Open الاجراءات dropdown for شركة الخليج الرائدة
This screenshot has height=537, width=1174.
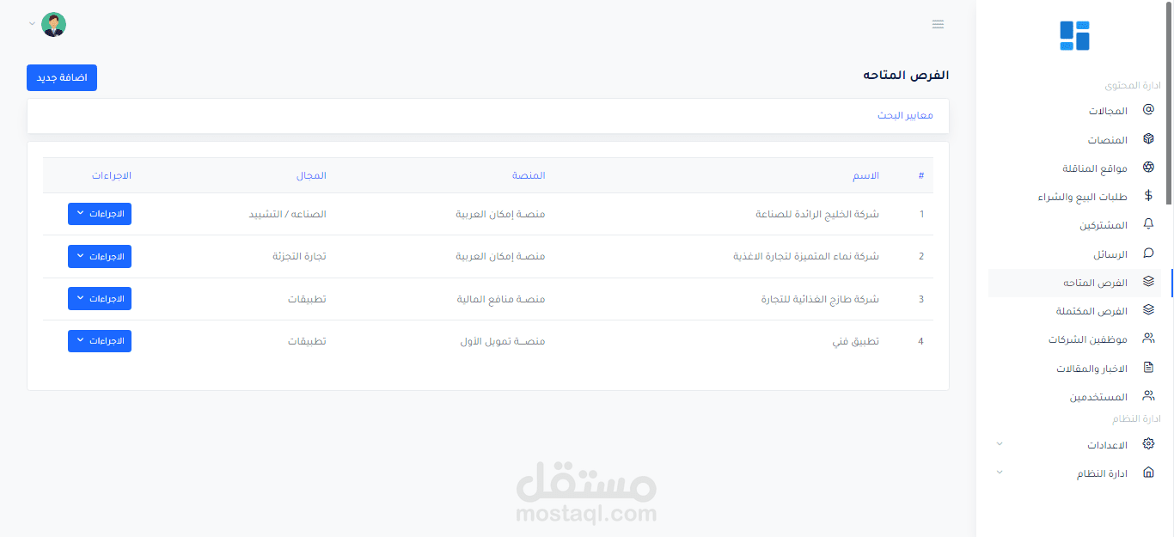[x=100, y=214]
